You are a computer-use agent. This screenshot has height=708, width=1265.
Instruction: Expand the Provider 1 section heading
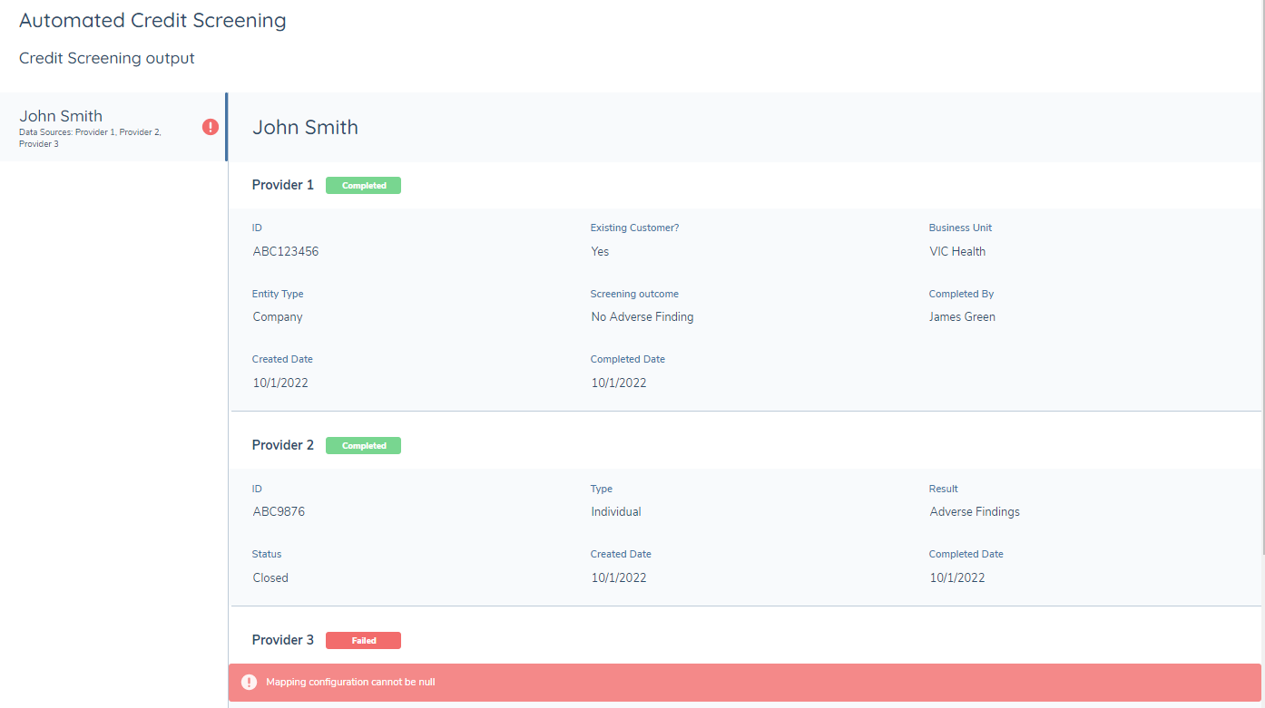point(283,185)
